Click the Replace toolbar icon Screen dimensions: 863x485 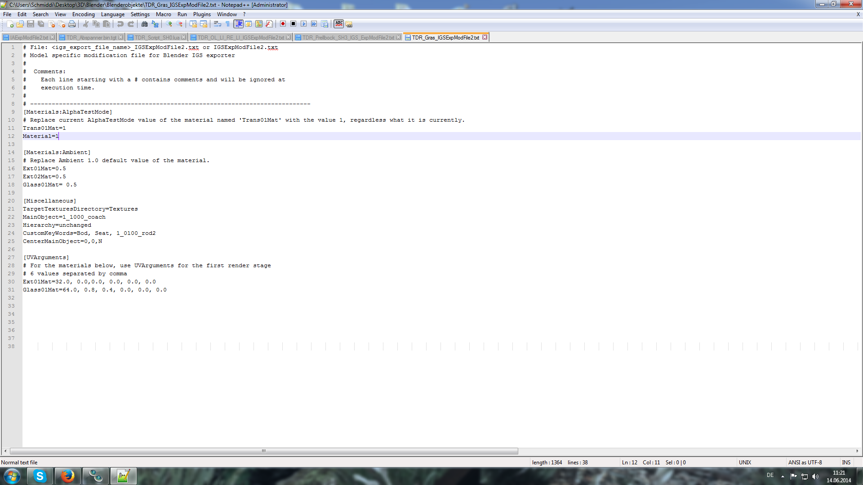click(155, 24)
